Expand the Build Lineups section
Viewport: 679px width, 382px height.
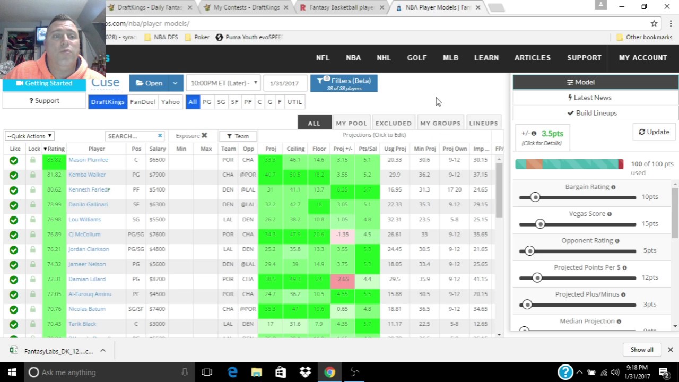coord(596,113)
